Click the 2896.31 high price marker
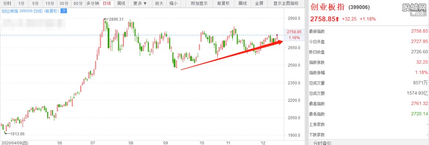This screenshot has height=145, width=429. 116,19
